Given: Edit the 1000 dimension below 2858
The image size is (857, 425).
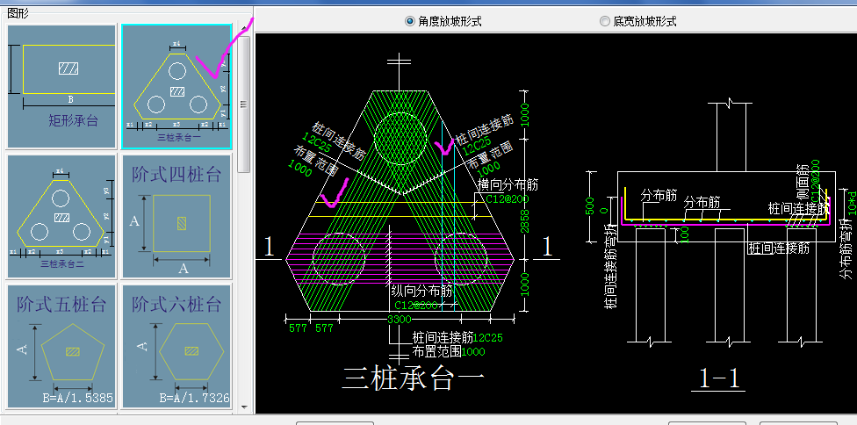Looking at the screenshot, I should [x=525, y=285].
